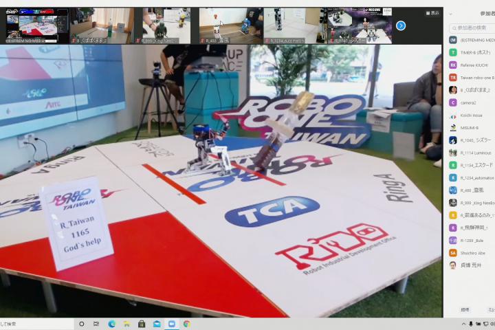Open the Mail app from taskbar
495x330 pixels.
point(157,324)
